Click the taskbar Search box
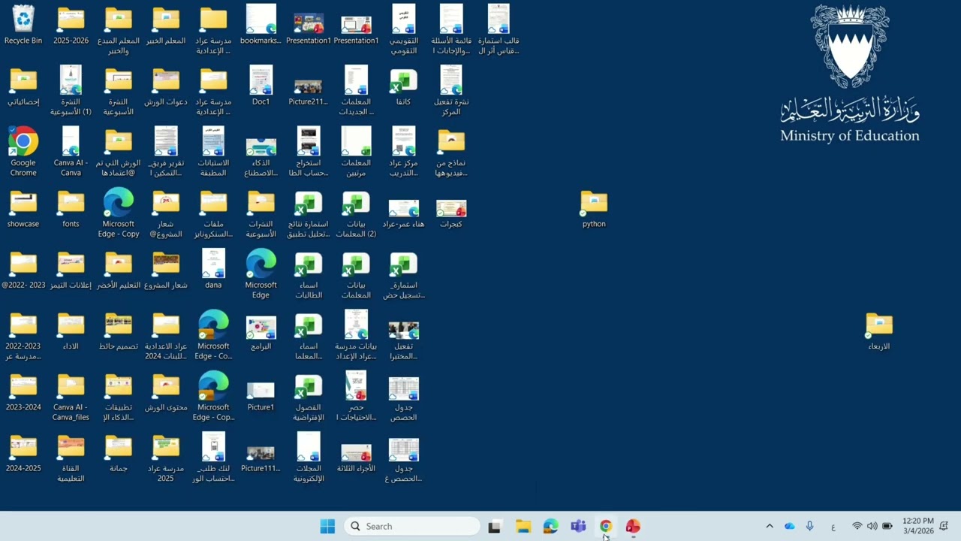The width and height of the screenshot is (961, 541). [x=413, y=526]
